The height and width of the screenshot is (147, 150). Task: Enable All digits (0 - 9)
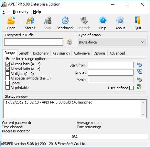pyautogui.click(x=7, y=73)
